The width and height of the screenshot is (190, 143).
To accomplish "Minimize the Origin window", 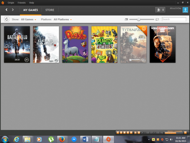I will [x=178, y=3].
